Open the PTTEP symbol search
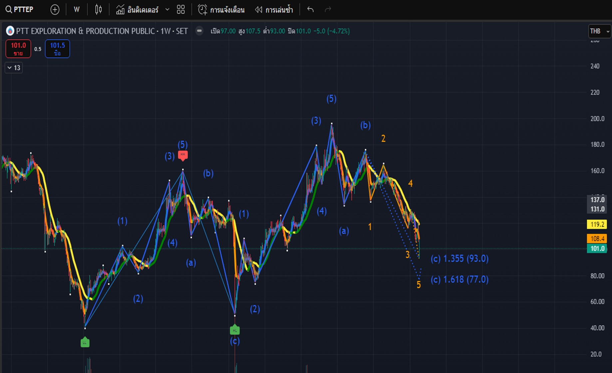612x373 pixels. [19, 10]
